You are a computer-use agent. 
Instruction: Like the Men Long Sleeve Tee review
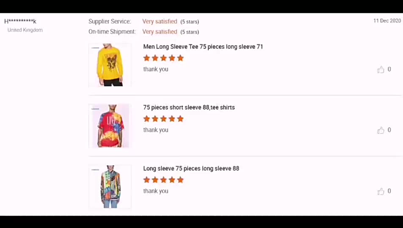click(x=381, y=70)
